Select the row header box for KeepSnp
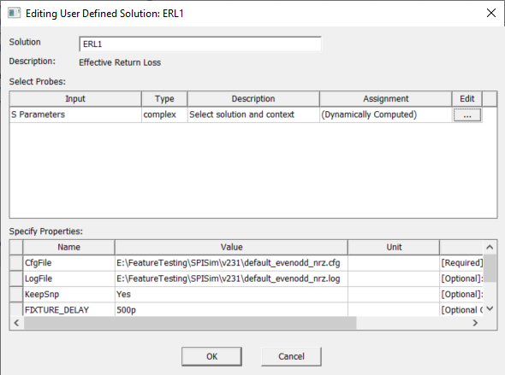The height and width of the screenshot is (375, 505). [16, 295]
